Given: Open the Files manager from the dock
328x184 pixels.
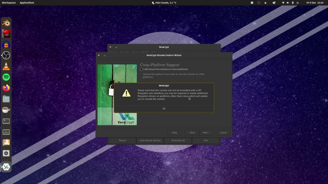Looking at the screenshot, I should (6, 99).
